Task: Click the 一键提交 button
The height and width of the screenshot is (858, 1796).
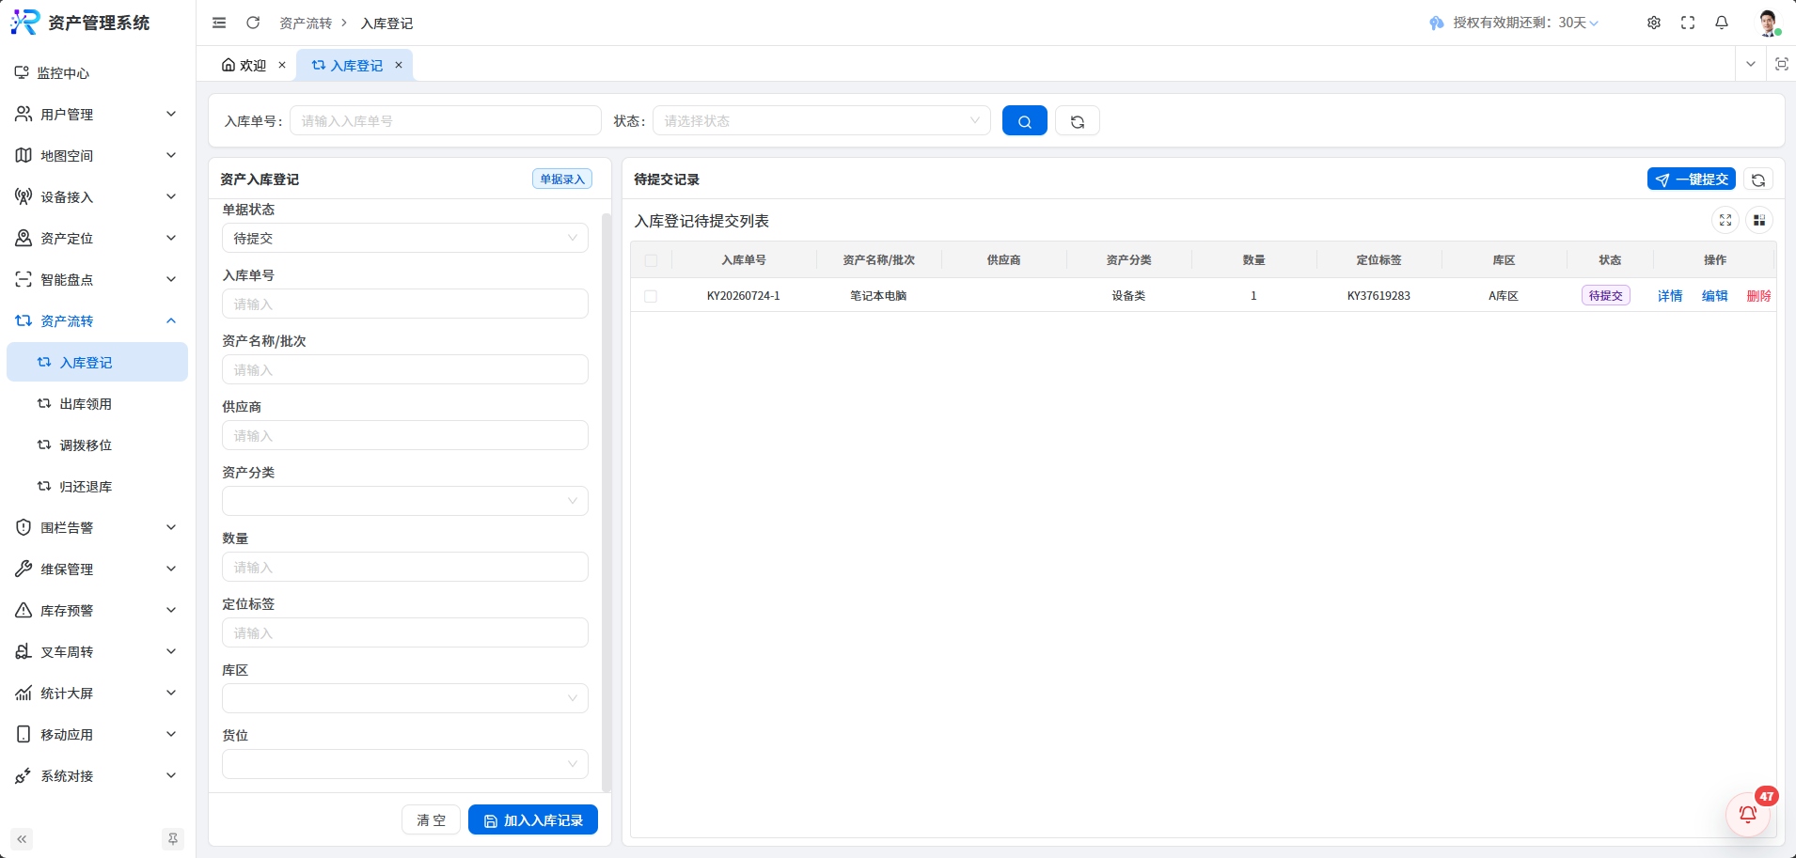Action: pyautogui.click(x=1692, y=179)
